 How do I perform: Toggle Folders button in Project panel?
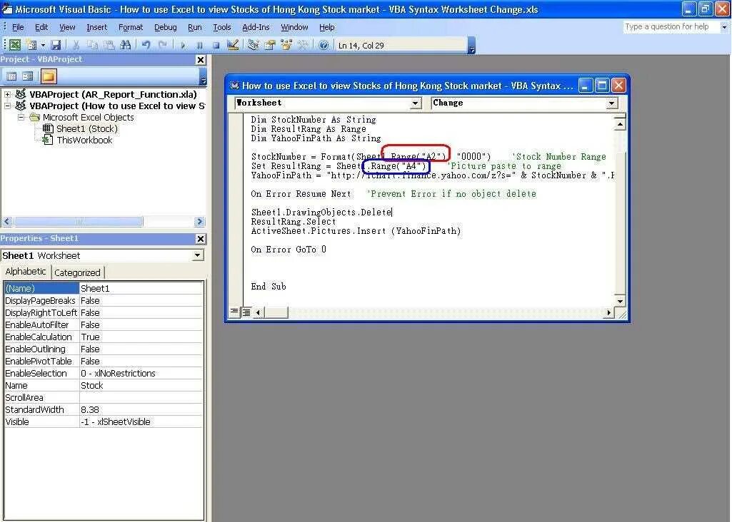click(x=48, y=76)
